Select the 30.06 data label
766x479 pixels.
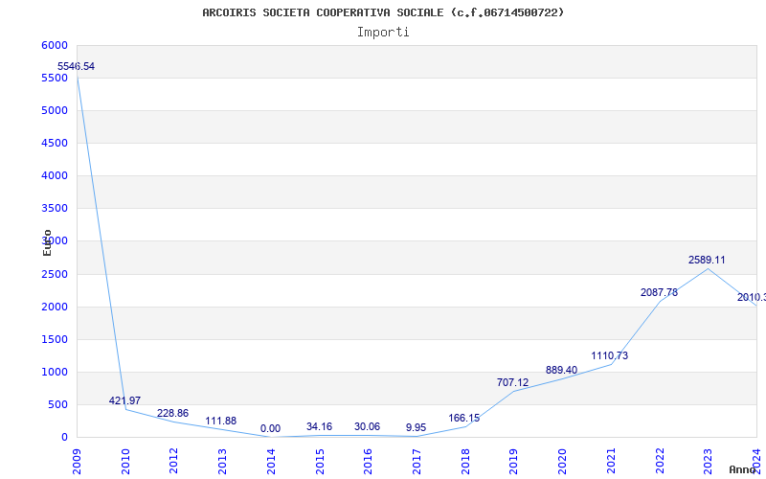[367, 426]
